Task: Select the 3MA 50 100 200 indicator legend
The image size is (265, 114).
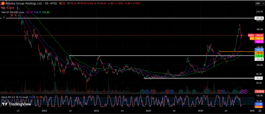Action: 13,12
